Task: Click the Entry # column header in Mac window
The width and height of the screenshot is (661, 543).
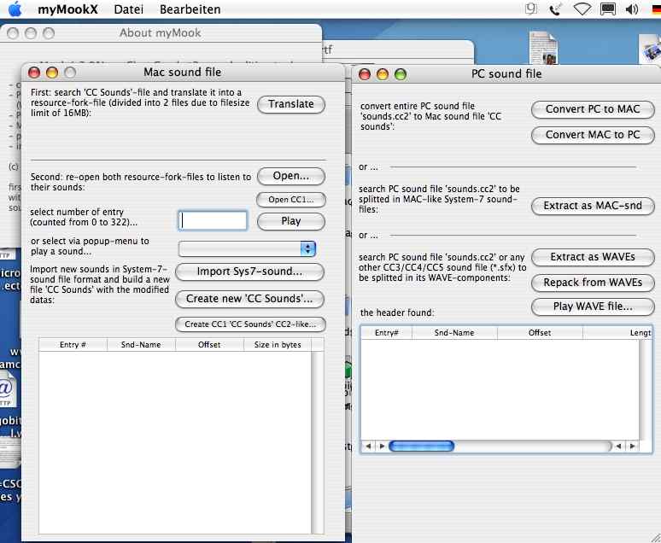Action: [x=73, y=344]
